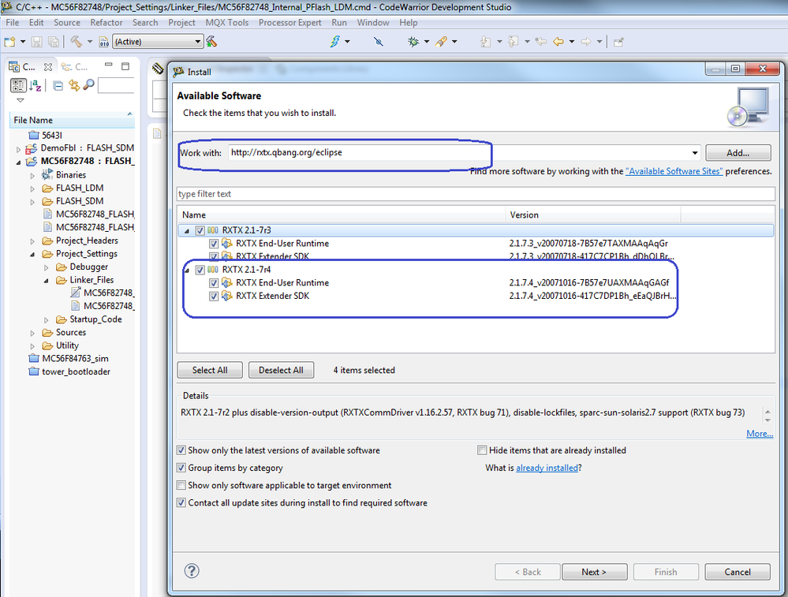Open the Active build configuration dropdown
This screenshot has height=597, width=788.
tap(198, 42)
